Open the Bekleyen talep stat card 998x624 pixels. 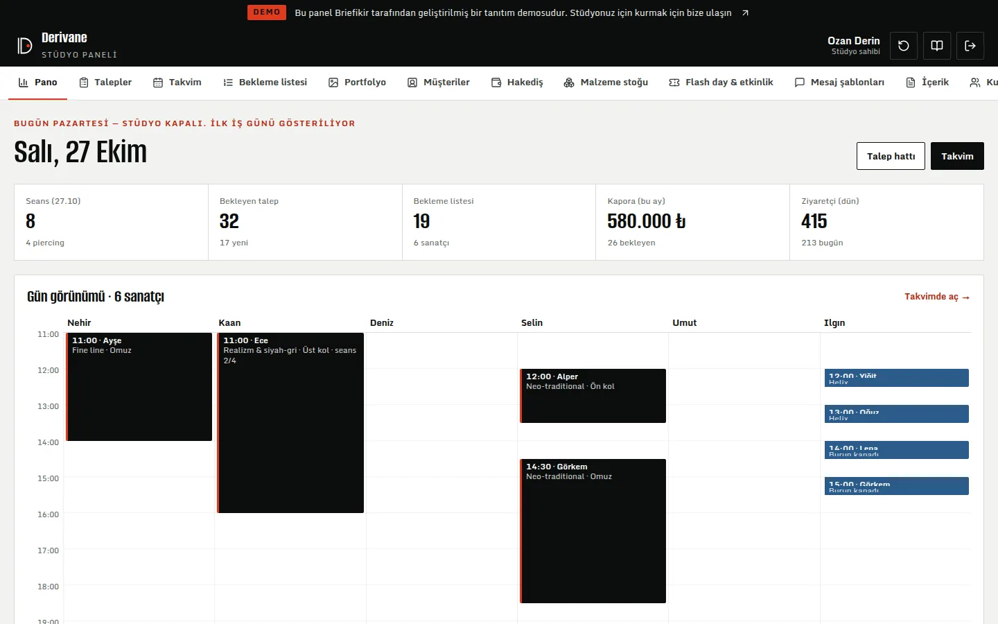click(x=305, y=222)
